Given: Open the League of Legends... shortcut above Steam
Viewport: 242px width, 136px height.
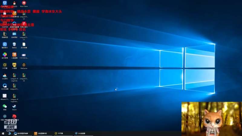Looking at the screenshot, I should point(14,98).
